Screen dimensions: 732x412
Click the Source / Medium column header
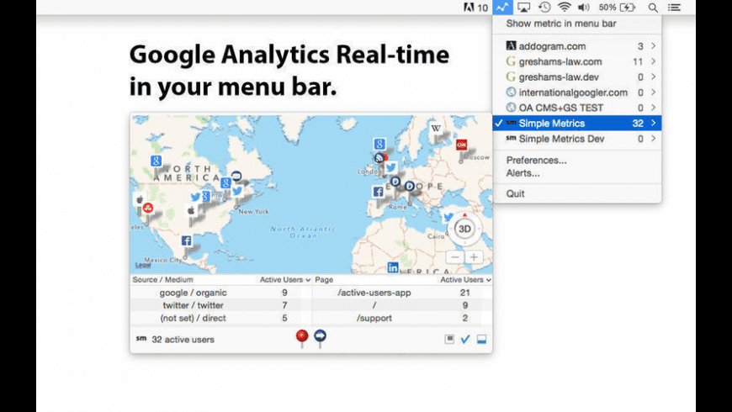click(162, 279)
